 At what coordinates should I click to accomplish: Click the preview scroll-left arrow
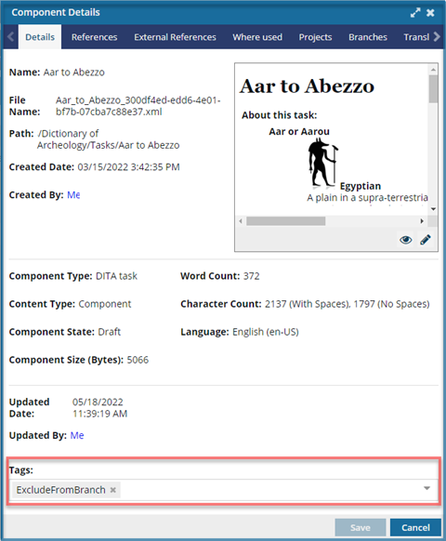241,221
